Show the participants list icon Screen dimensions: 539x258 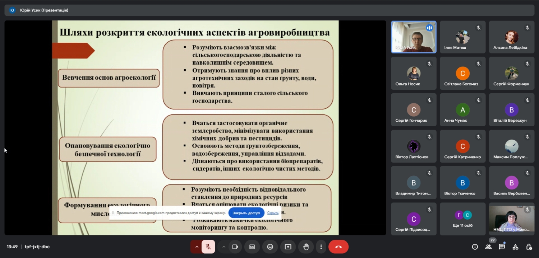pyautogui.click(x=488, y=247)
